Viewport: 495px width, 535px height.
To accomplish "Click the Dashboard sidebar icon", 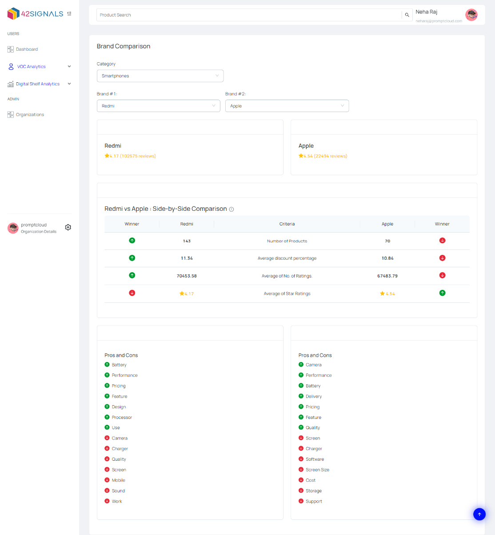I will point(11,49).
